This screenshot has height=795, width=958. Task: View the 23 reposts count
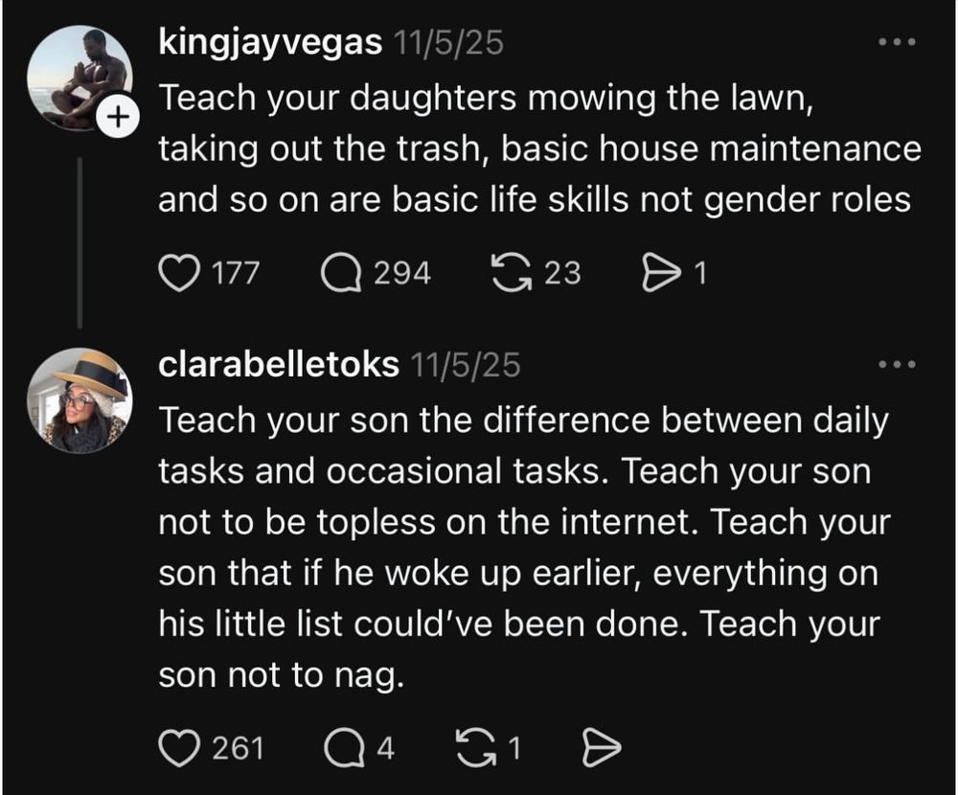click(560, 272)
